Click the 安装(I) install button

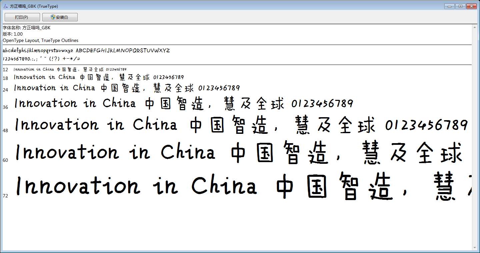pyautogui.click(x=60, y=17)
